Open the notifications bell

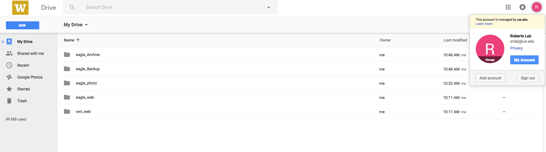pos(523,7)
